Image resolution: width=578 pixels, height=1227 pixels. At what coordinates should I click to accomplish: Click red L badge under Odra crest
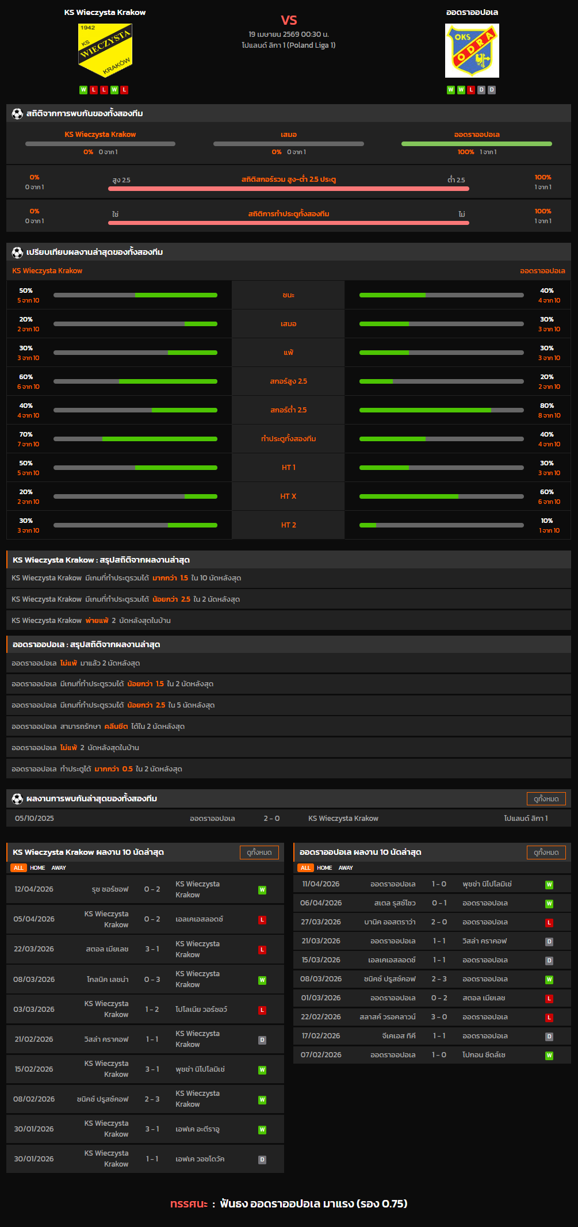471,90
